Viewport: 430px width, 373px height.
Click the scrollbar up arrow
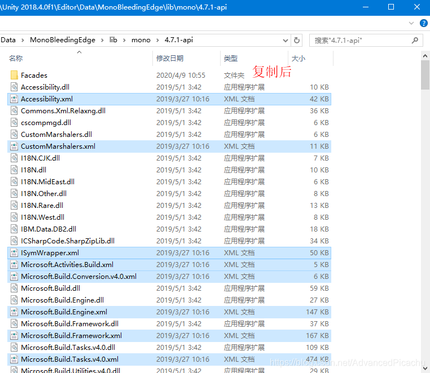[x=425, y=56]
